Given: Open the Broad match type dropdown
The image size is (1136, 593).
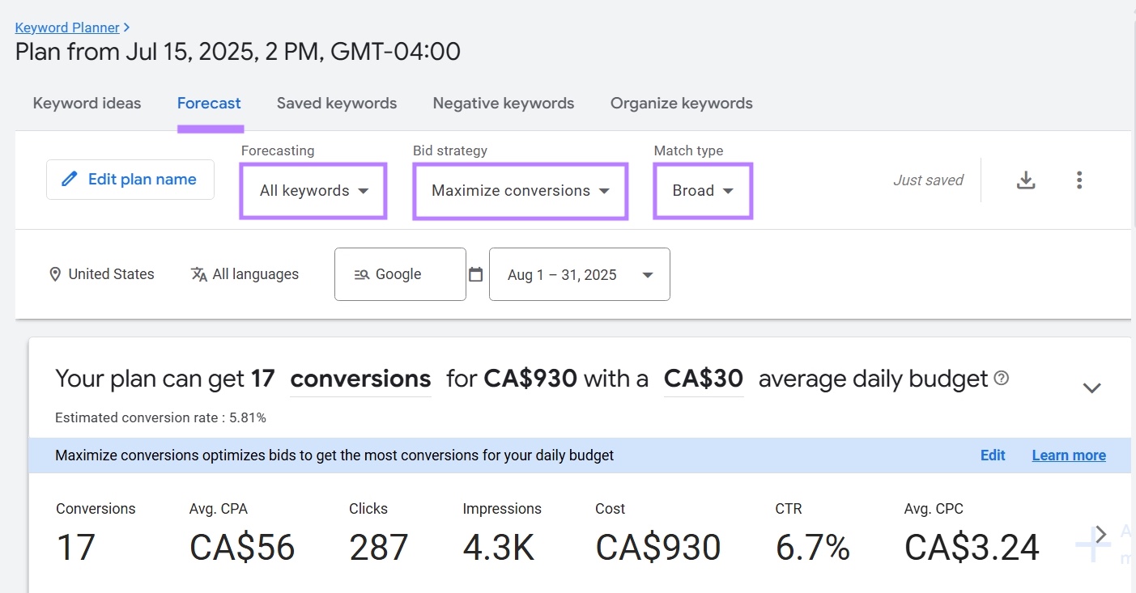Looking at the screenshot, I should click(x=701, y=191).
